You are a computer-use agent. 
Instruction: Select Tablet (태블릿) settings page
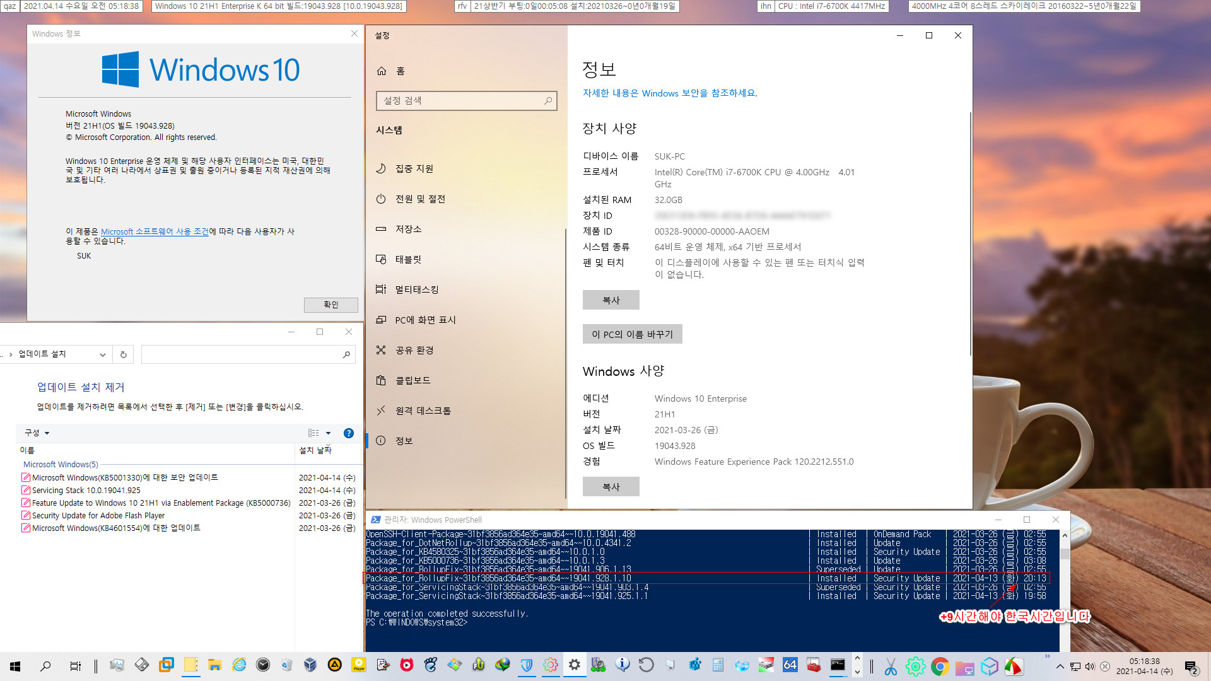tap(399, 259)
